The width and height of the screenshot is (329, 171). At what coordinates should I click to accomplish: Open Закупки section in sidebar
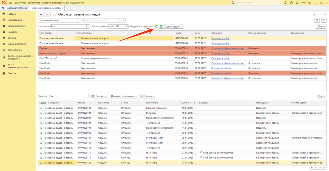tap(12, 38)
